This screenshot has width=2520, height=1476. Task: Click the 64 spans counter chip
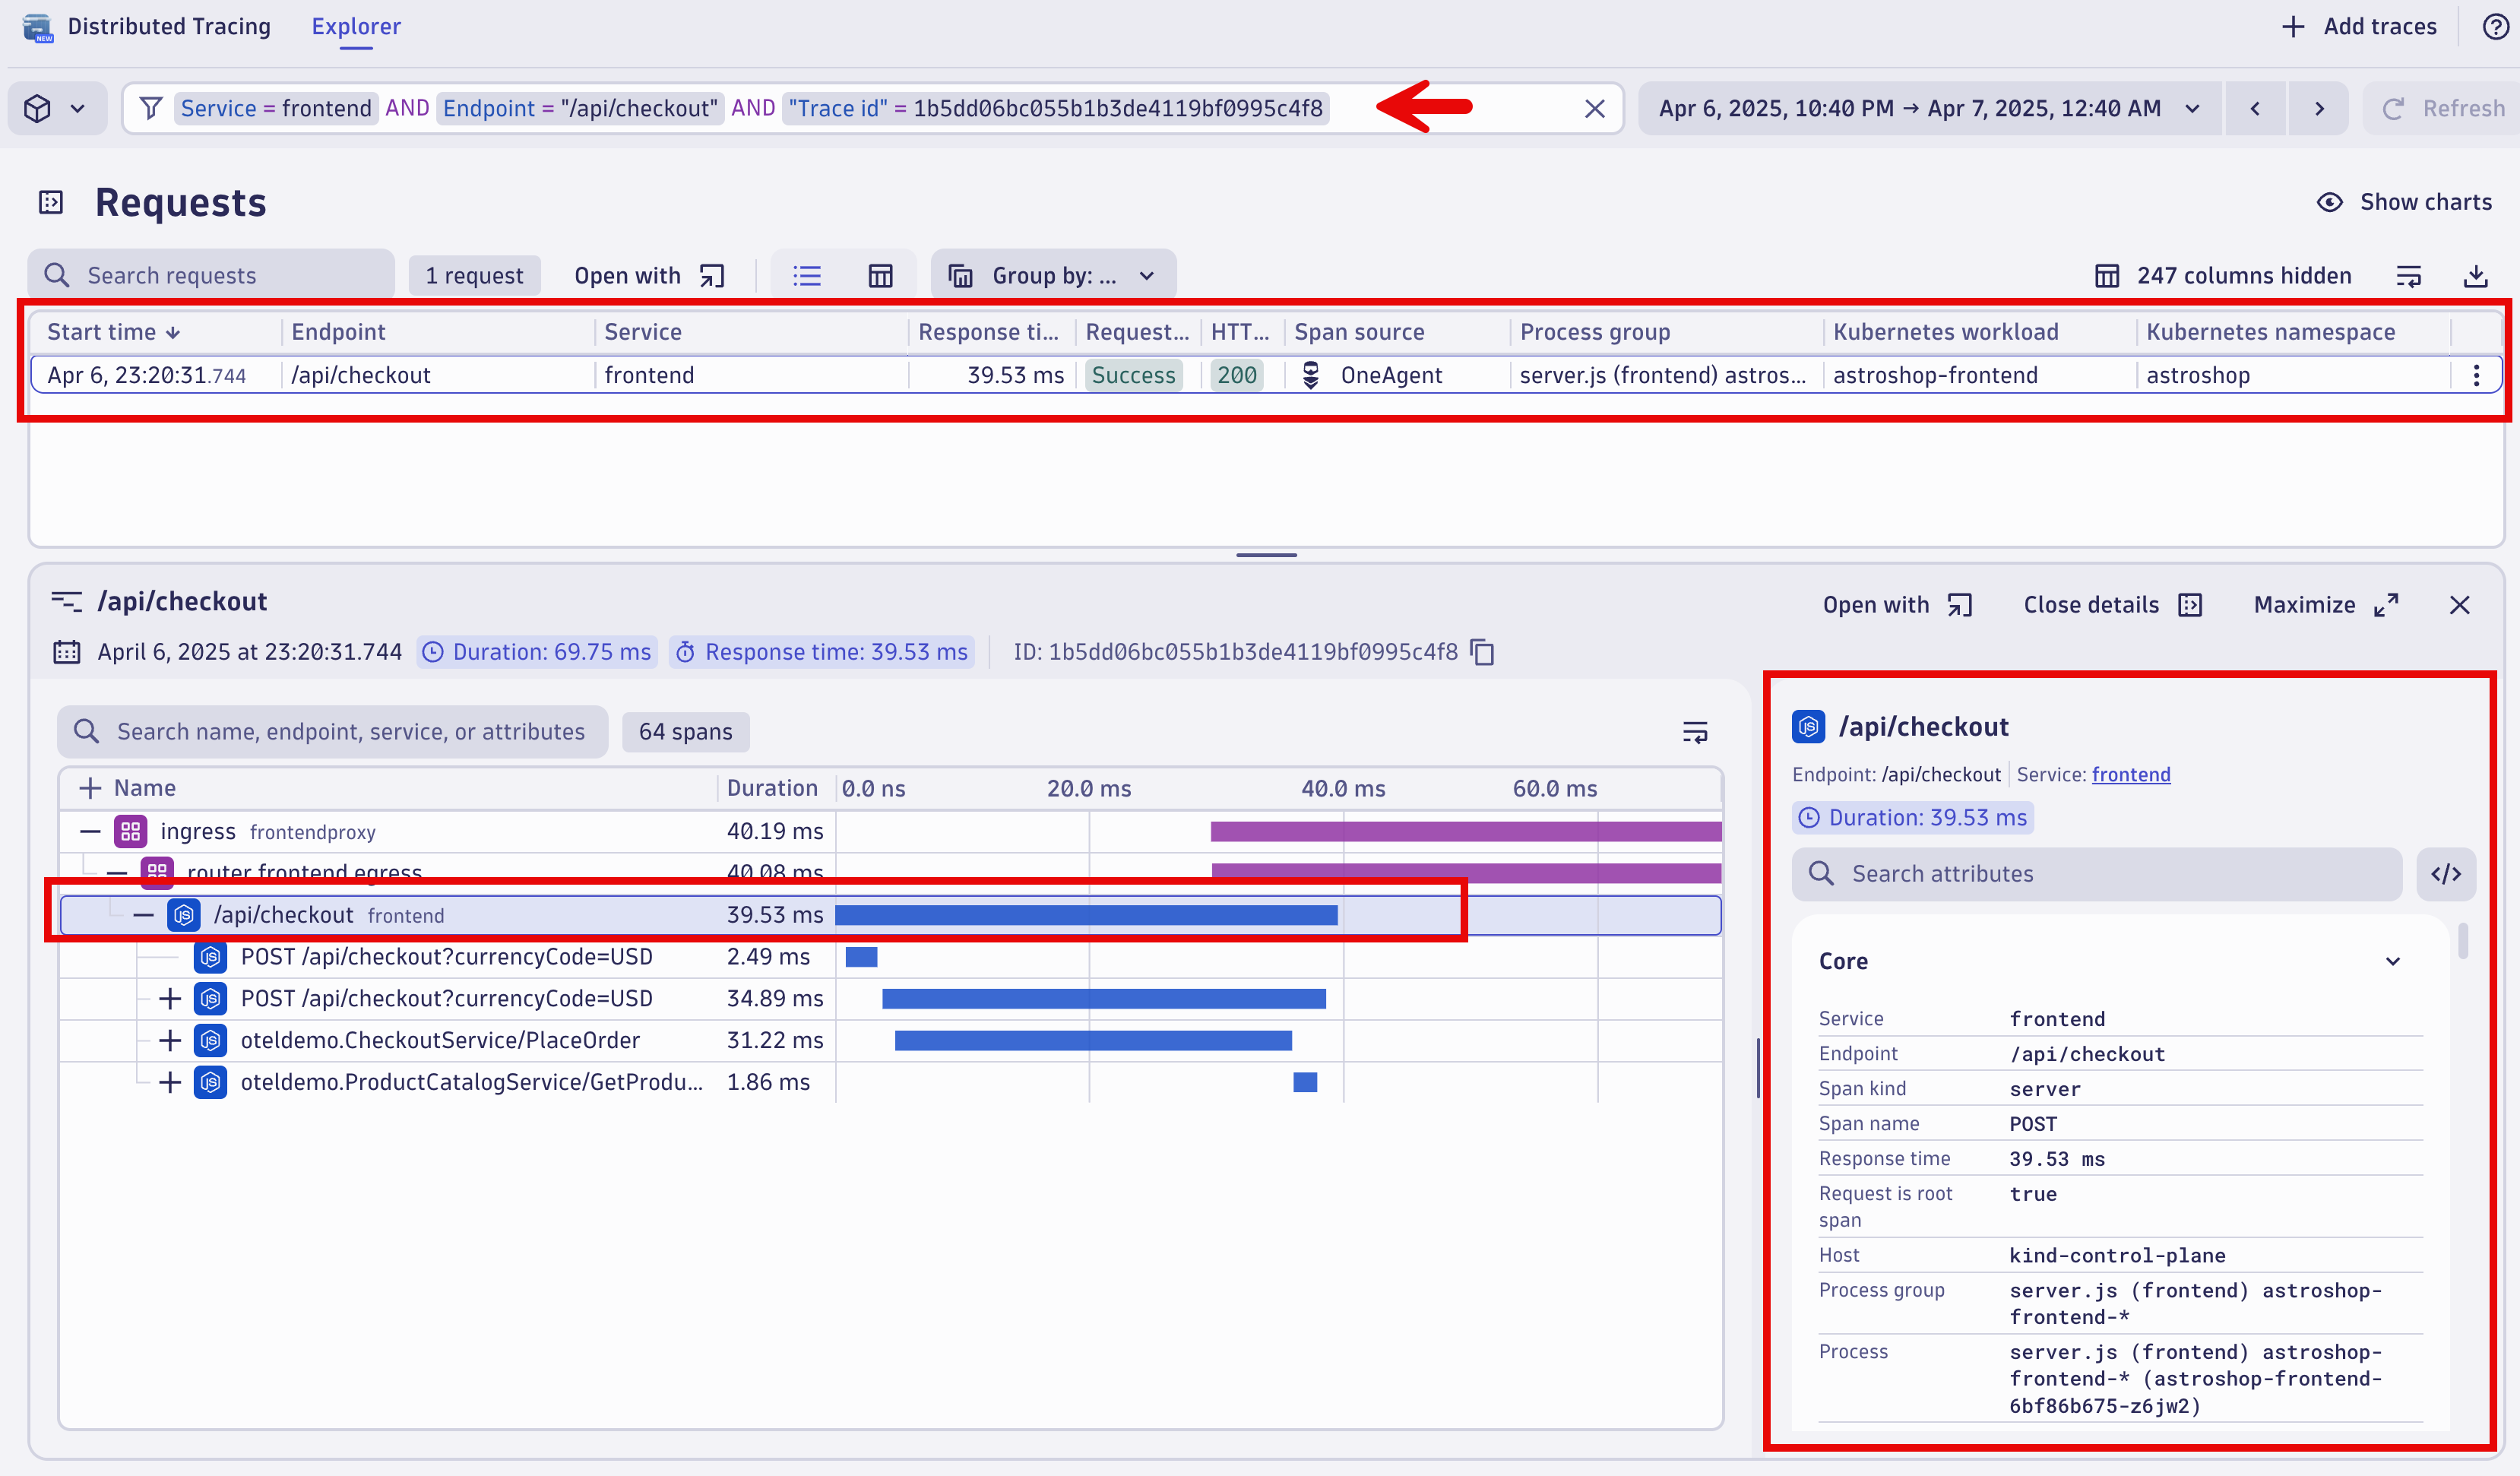pos(685,731)
